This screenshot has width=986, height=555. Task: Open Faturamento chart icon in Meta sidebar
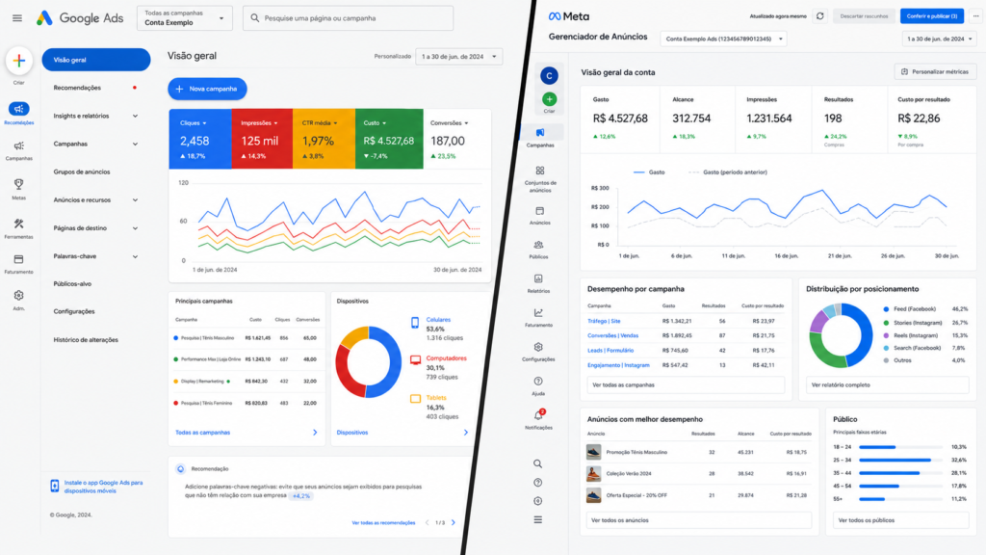pos(538,313)
